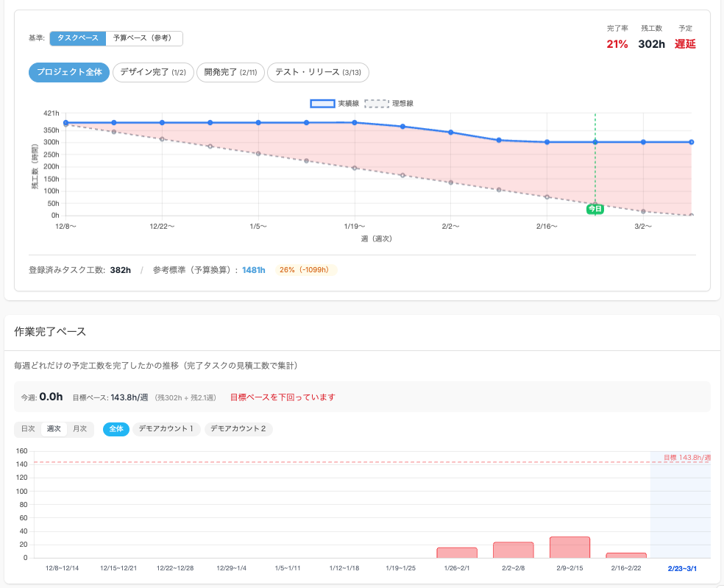The width and height of the screenshot is (724, 588).
Task: Click the 26% (-1099h) badge
Action: 304,269
